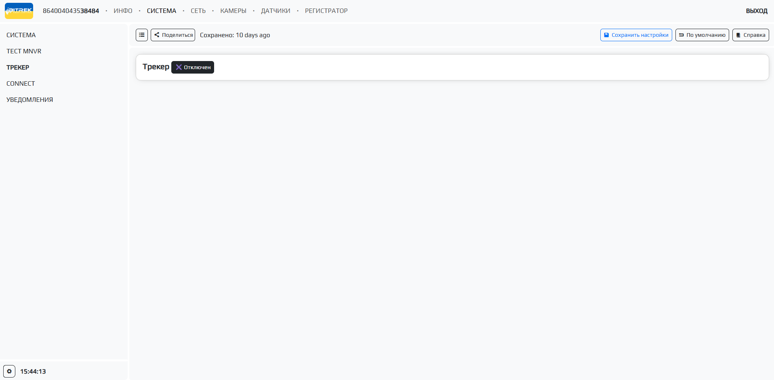Reset with По умолчанию button

tap(702, 35)
